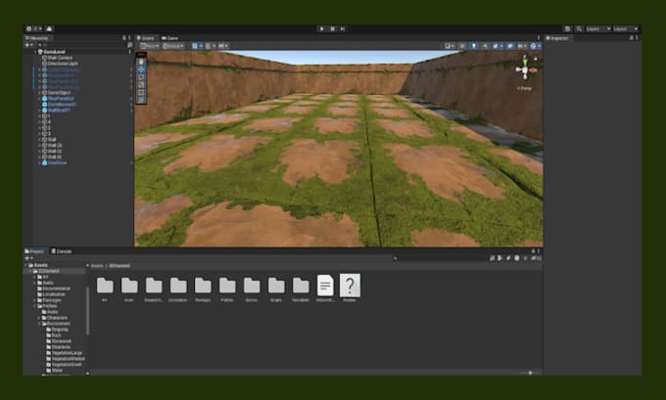Select the View hand tool
666x400 pixels.
click(x=141, y=62)
